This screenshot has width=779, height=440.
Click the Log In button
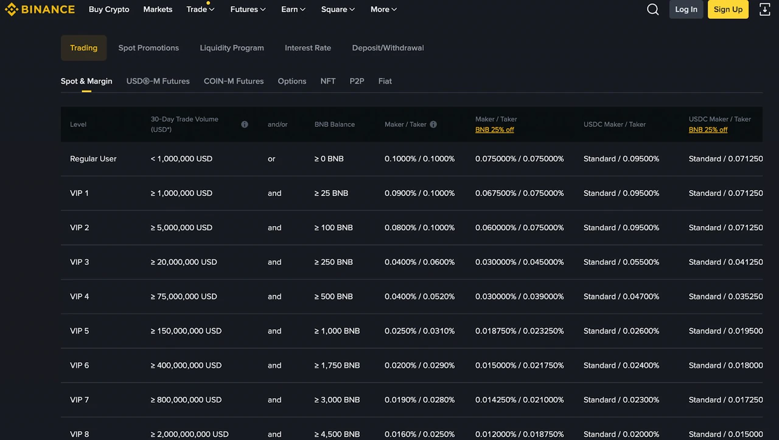click(686, 9)
